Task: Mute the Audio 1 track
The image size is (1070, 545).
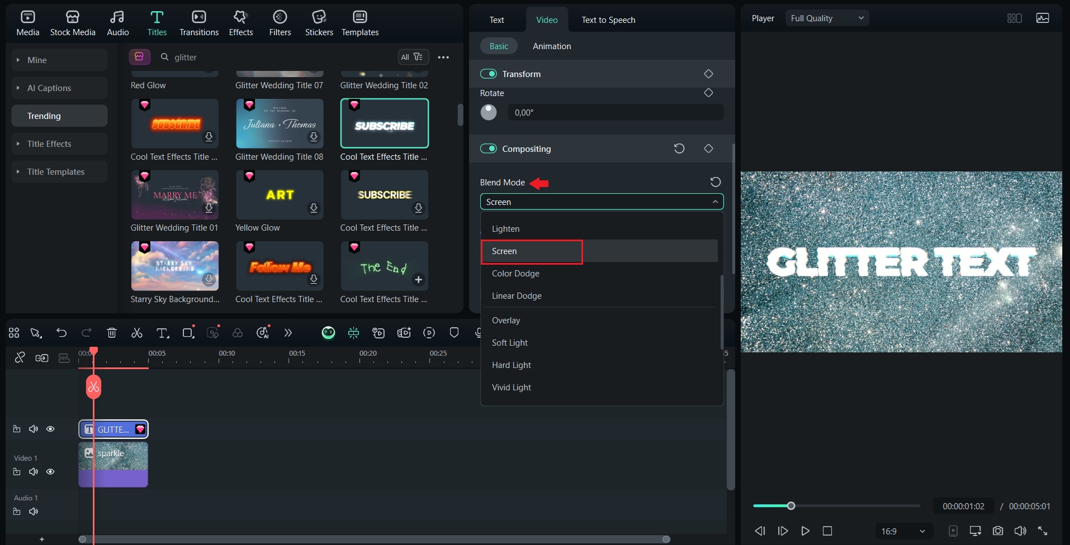Action: 34,511
